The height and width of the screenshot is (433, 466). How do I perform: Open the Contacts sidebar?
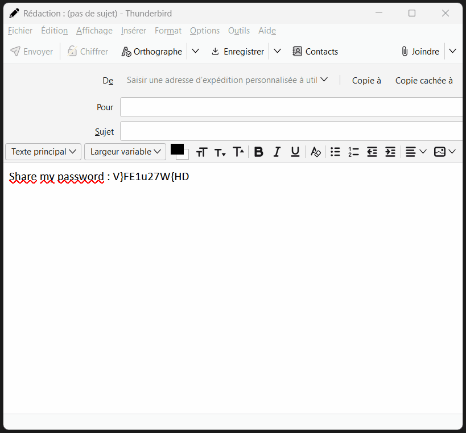(x=315, y=51)
